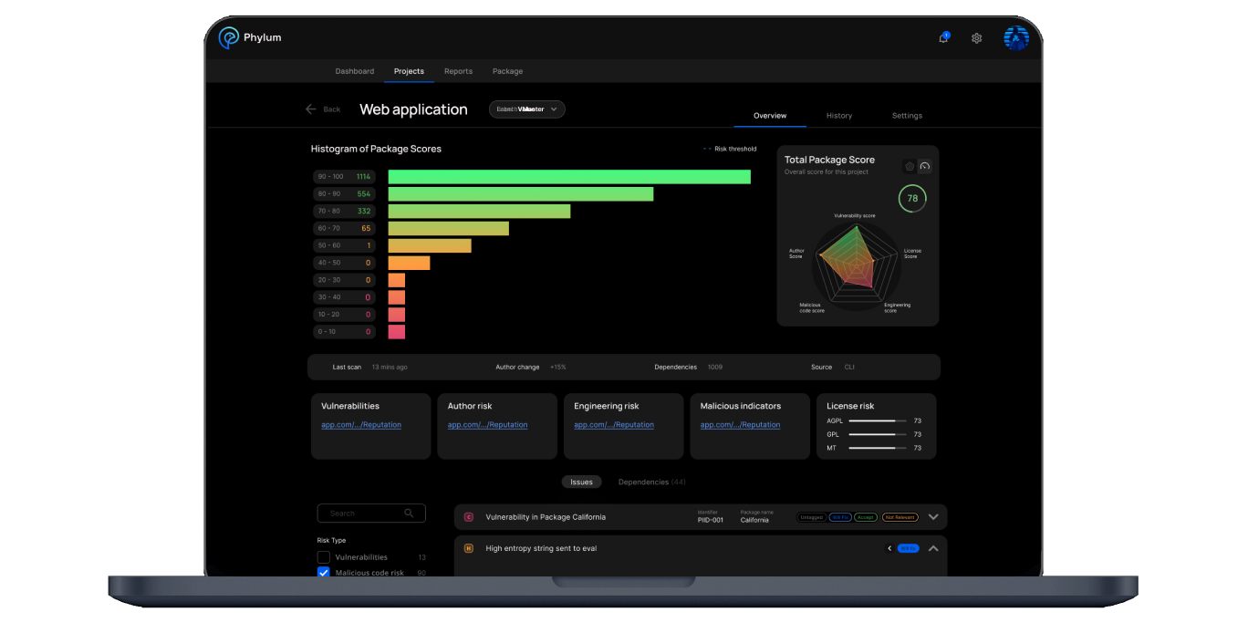This screenshot has width=1248, height=633.
Task: Click the Search input field
Action: pyautogui.click(x=371, y=514)
